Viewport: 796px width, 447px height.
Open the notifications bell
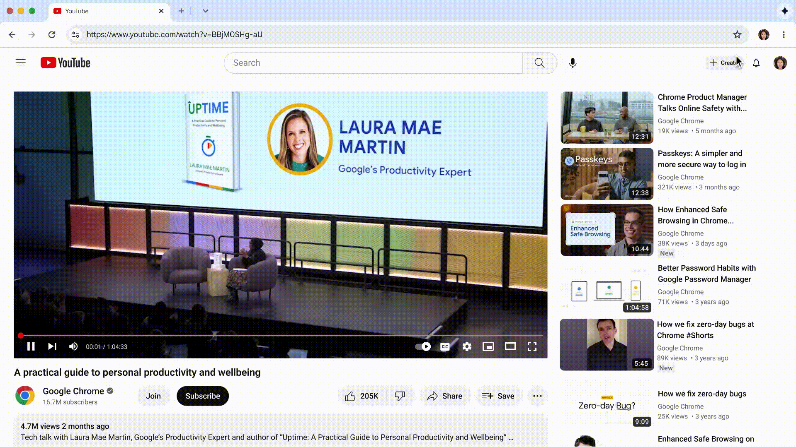click(x=756, y=63)
